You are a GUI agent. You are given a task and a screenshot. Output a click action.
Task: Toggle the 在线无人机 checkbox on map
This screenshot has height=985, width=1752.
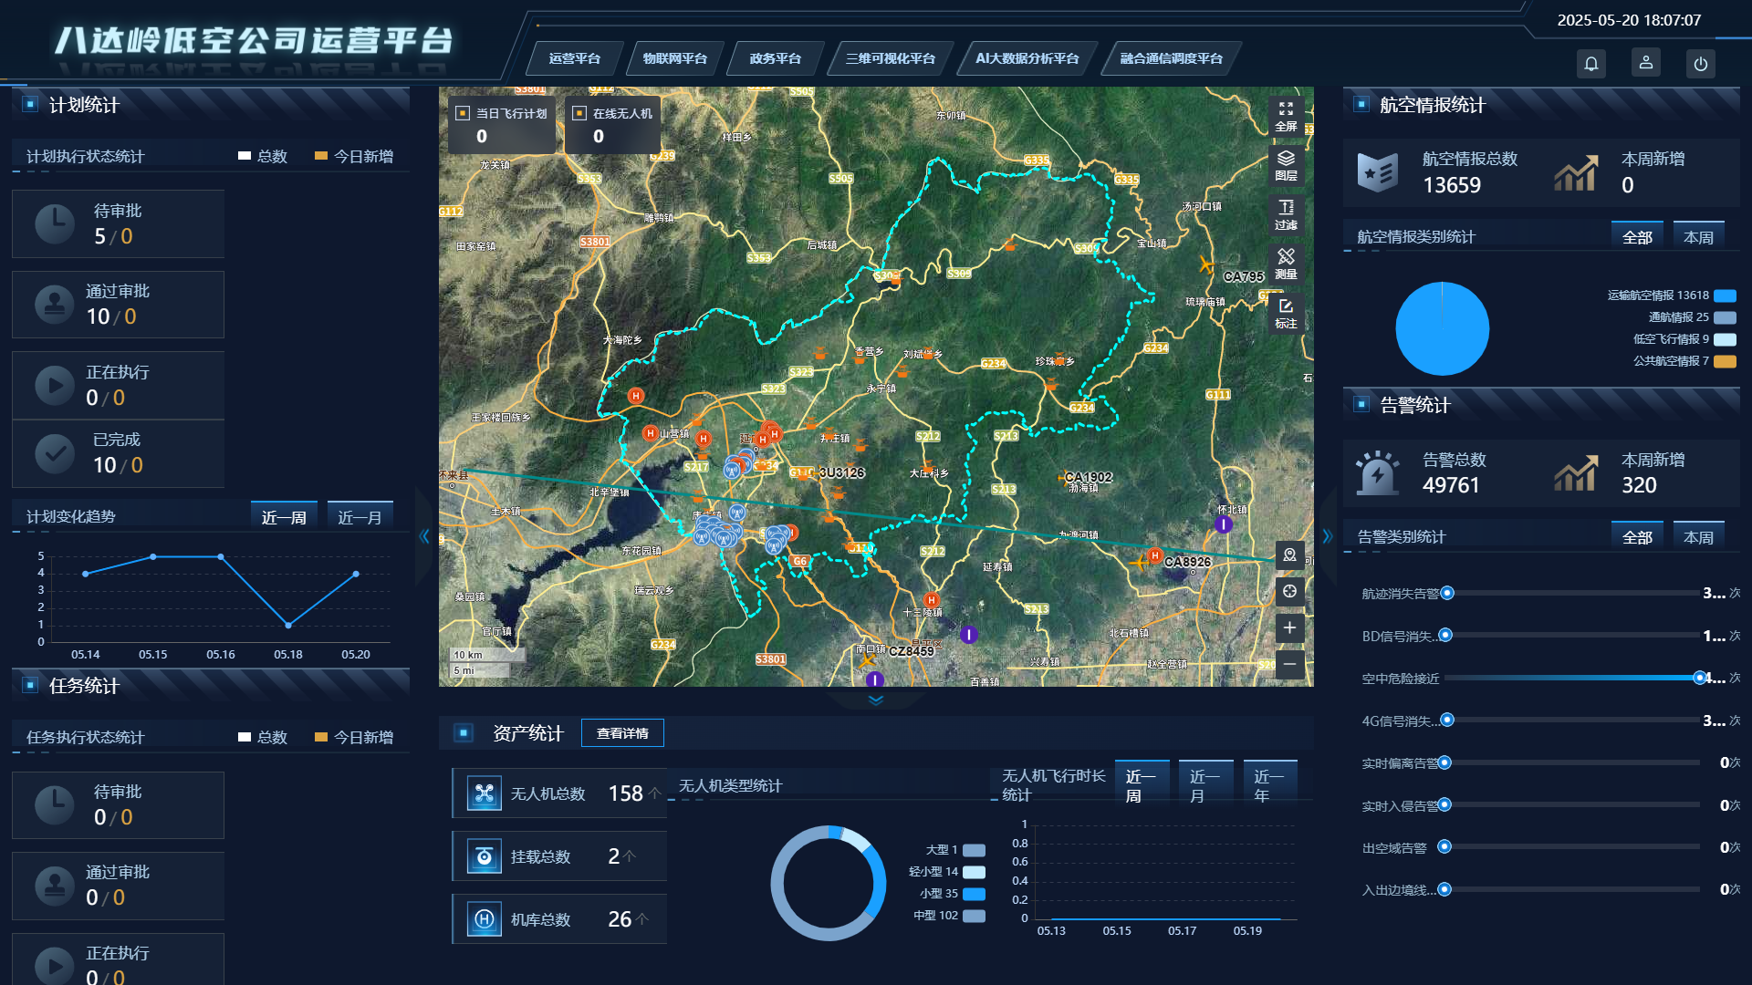(579, 113)
